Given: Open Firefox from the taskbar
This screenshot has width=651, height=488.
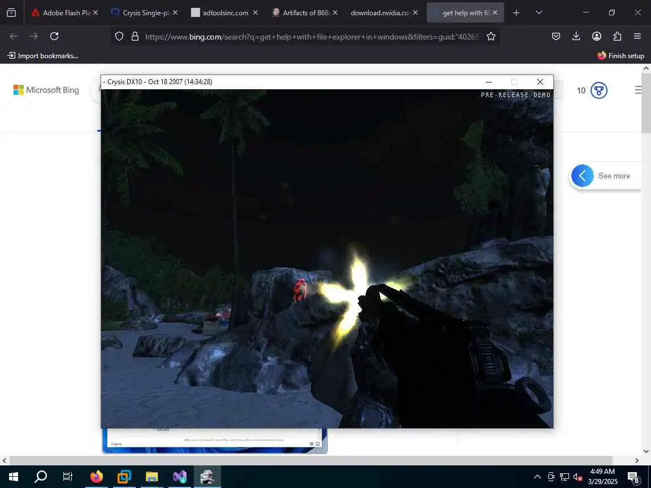Looking at the screenshot, I should point(96,476).
